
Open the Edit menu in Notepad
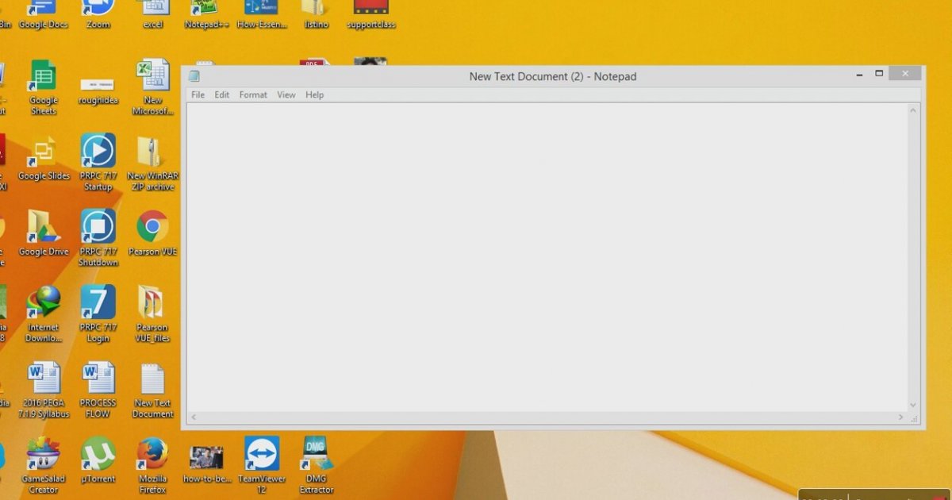click(222, 94)
